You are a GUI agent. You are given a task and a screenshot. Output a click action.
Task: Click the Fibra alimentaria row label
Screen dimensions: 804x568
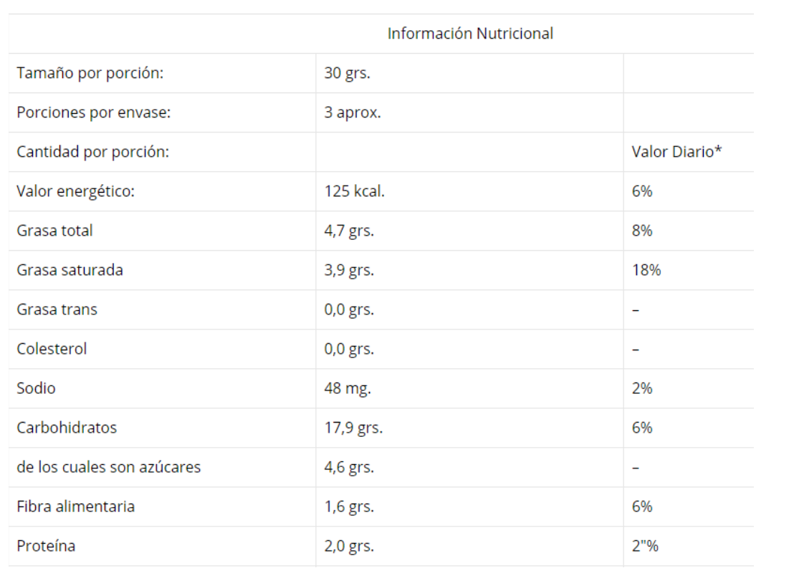[75, 506]
